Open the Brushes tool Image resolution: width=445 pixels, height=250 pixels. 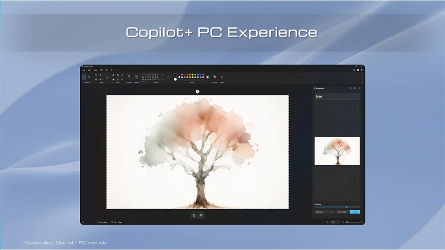click(x=129, y=76)
